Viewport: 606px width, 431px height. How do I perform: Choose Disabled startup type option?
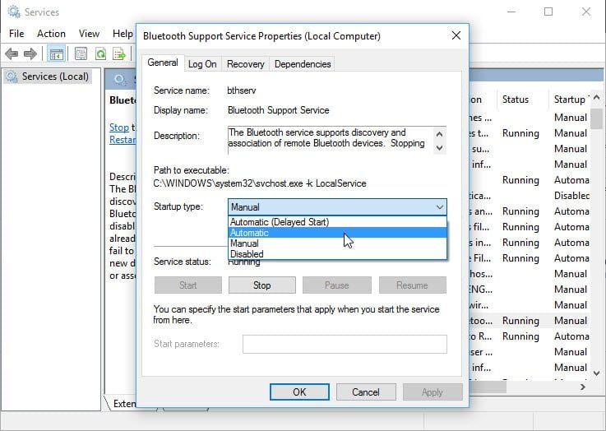[337, 254]
